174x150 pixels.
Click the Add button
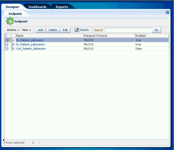pos(41,30)
